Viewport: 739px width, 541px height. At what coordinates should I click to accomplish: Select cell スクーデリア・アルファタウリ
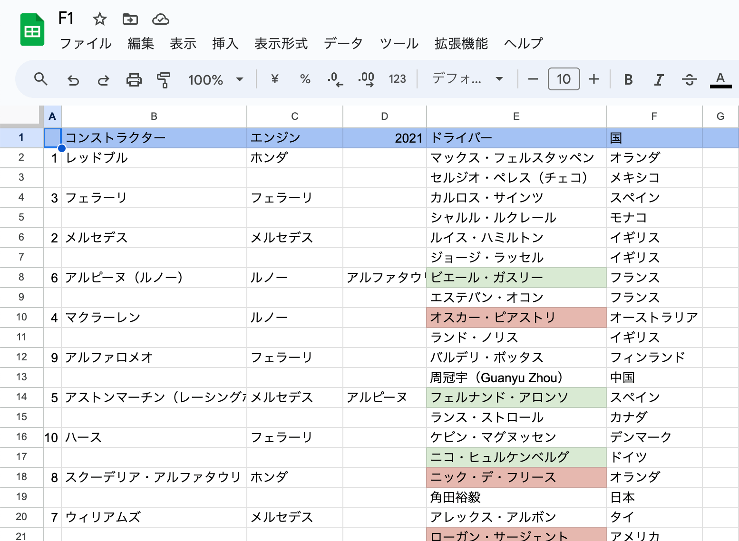tap(154, 477)
